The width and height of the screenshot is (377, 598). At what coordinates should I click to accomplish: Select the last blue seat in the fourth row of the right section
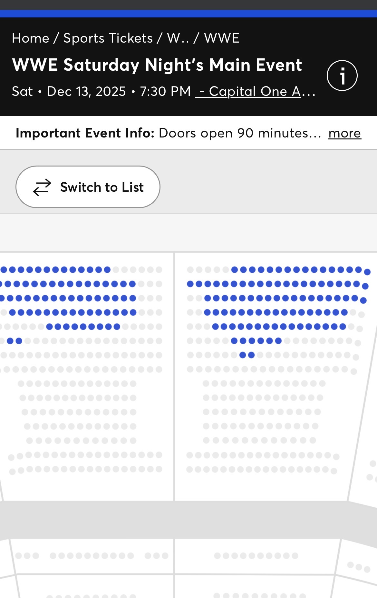pos(344,312)
